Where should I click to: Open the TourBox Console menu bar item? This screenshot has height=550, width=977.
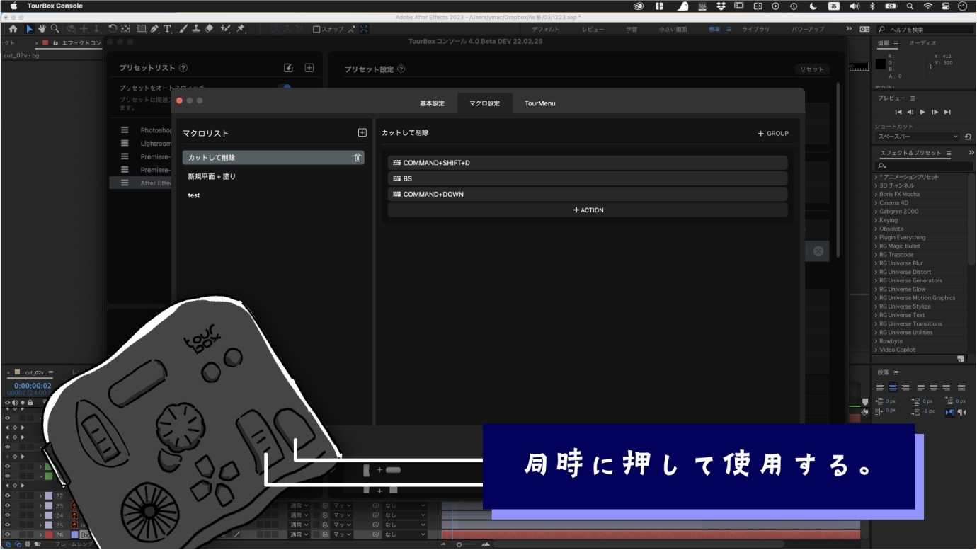[x=55, y=6]
